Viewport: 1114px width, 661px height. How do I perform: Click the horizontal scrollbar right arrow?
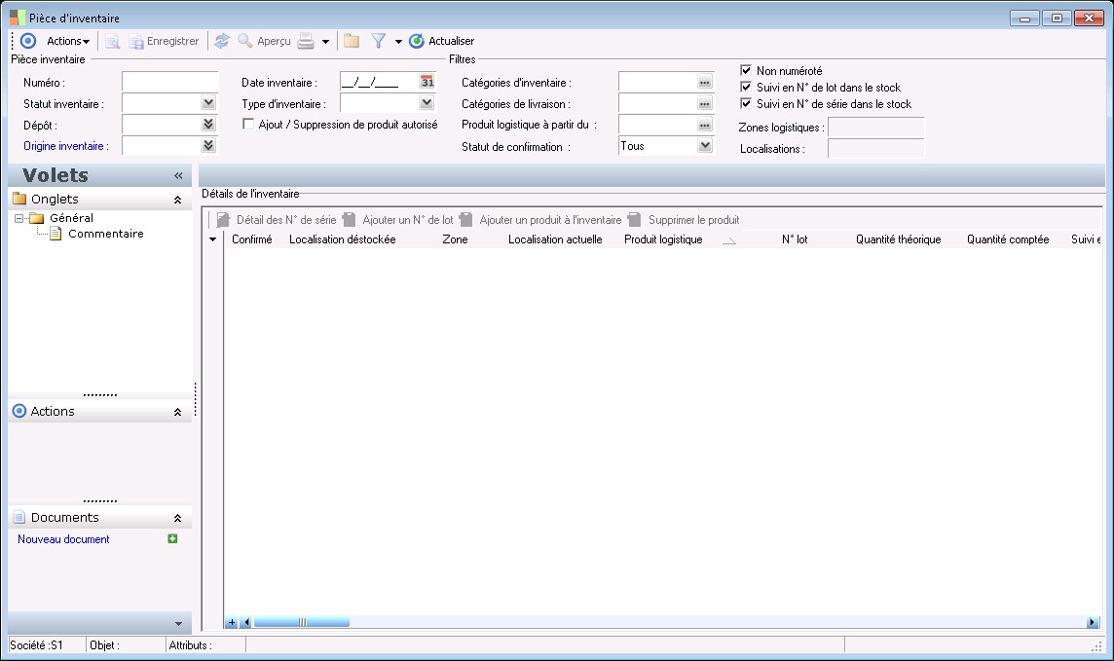pos(1092,623)
